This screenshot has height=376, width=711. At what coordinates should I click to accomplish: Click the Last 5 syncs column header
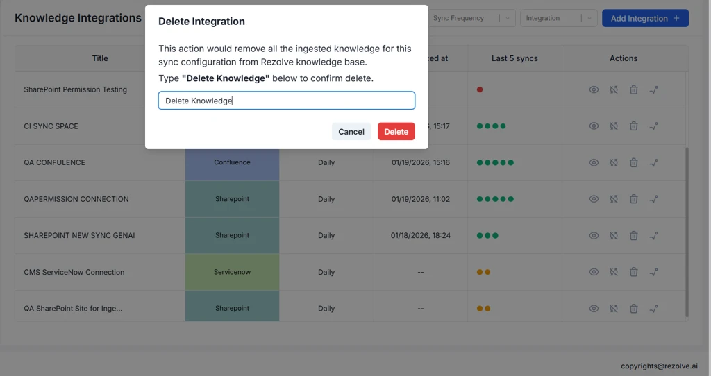(515, 58)
